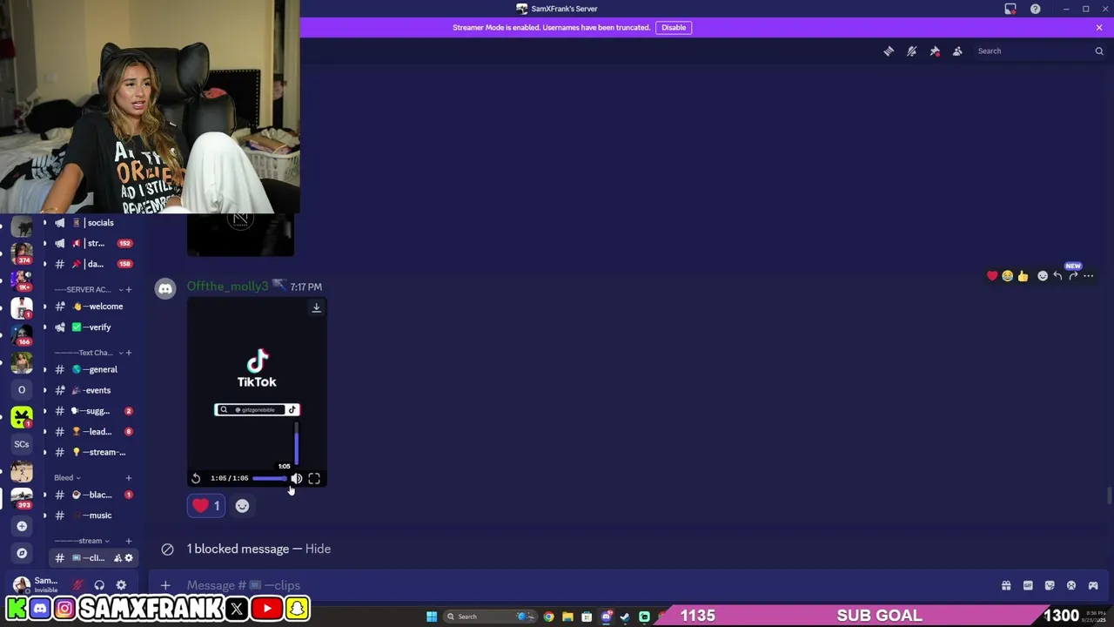Hide the 1 blocked message
Viewport: 1114px width, 627px height.
(x=318, y=549)
